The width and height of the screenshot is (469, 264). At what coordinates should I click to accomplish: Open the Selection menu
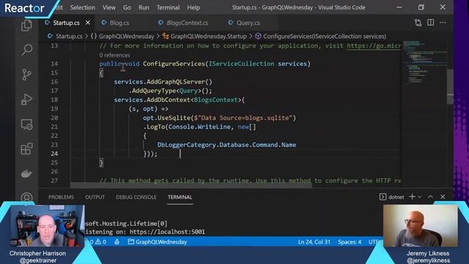[x=83, y=7]
